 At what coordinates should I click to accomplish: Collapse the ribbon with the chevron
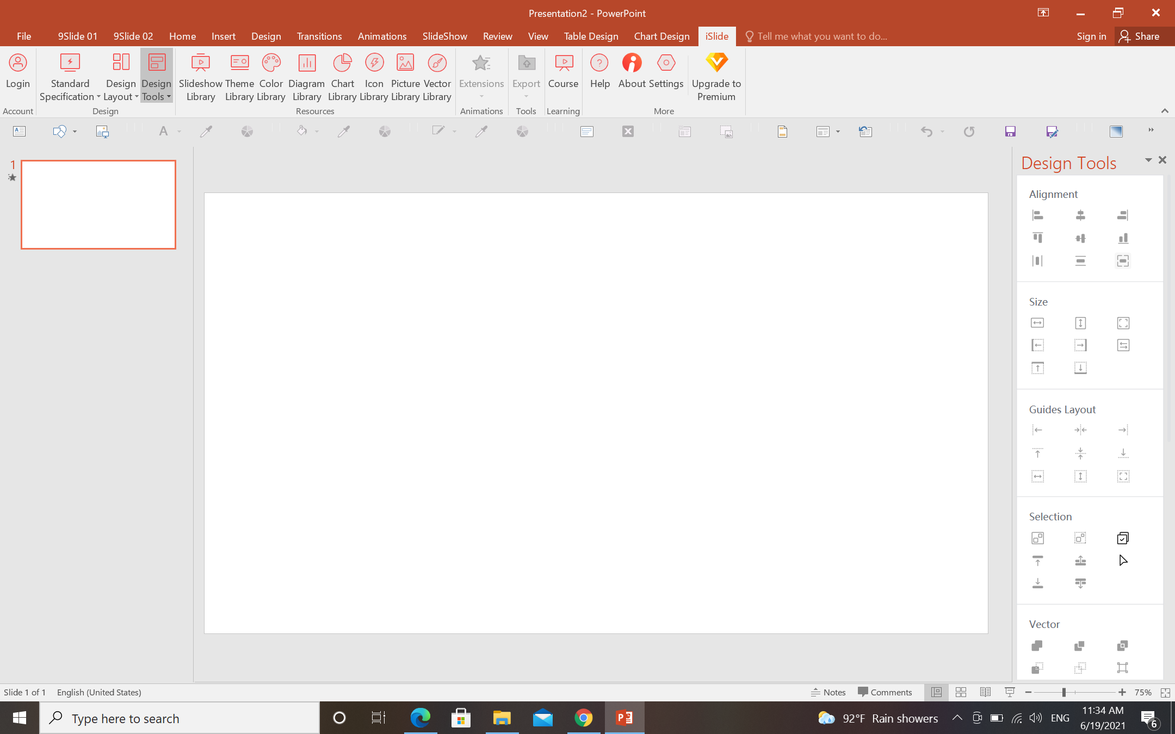(x=1165, y=111)
